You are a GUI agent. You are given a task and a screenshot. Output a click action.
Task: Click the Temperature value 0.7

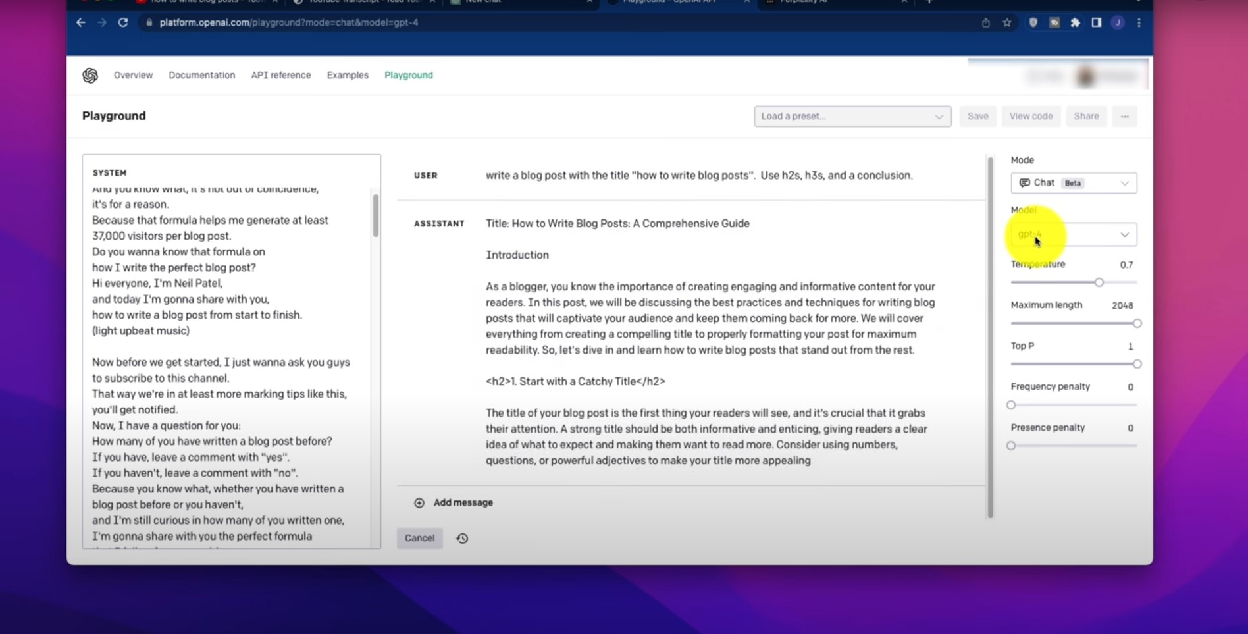(1126, 265)
